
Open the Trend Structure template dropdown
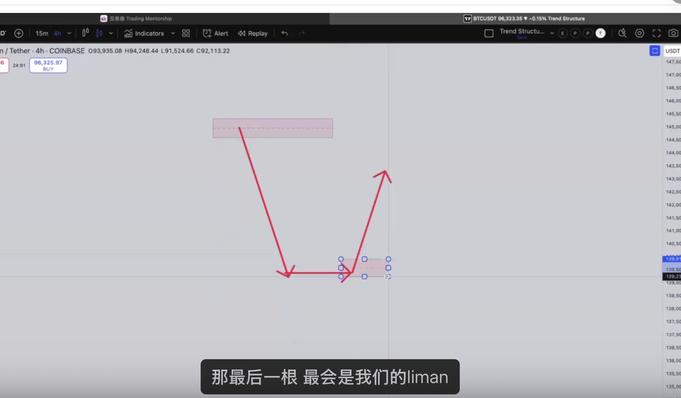551,33
